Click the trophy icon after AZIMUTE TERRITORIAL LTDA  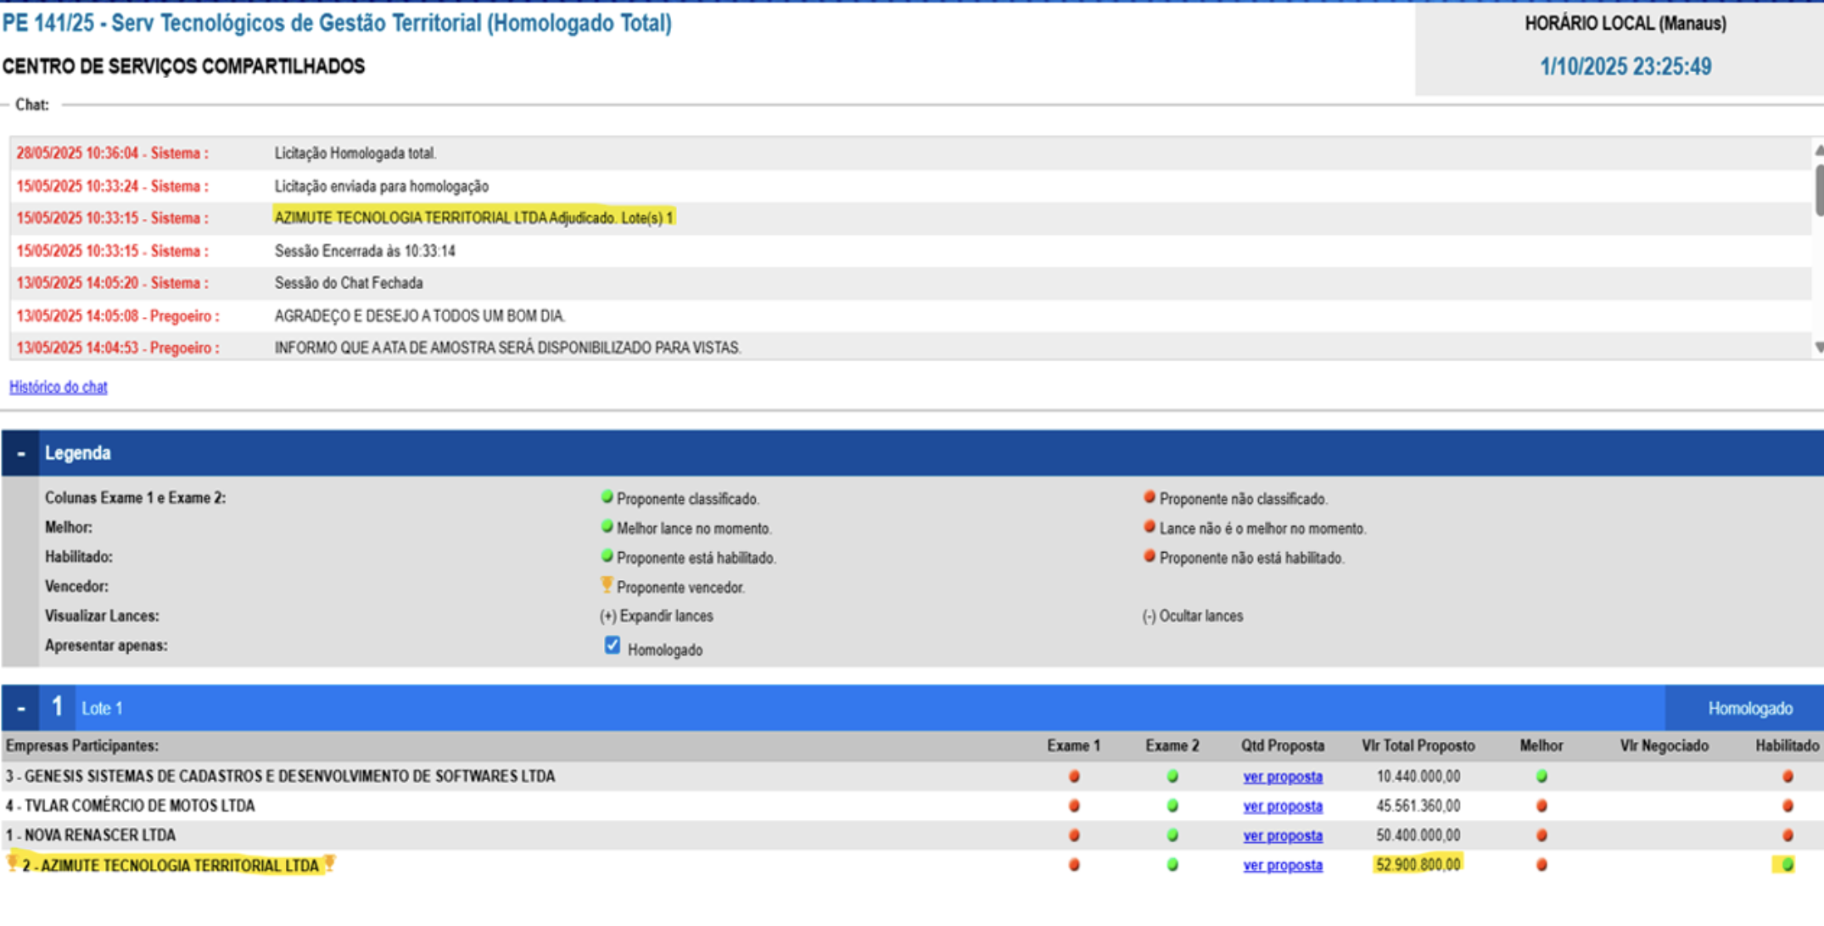330,864
